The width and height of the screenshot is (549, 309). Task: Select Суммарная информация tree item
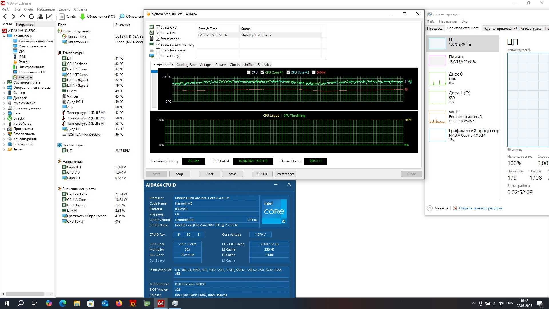click(x=33, y=41)
